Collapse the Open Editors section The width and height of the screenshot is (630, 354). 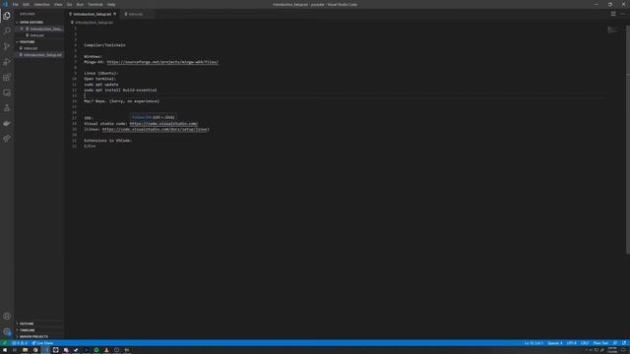click(39, 23)
